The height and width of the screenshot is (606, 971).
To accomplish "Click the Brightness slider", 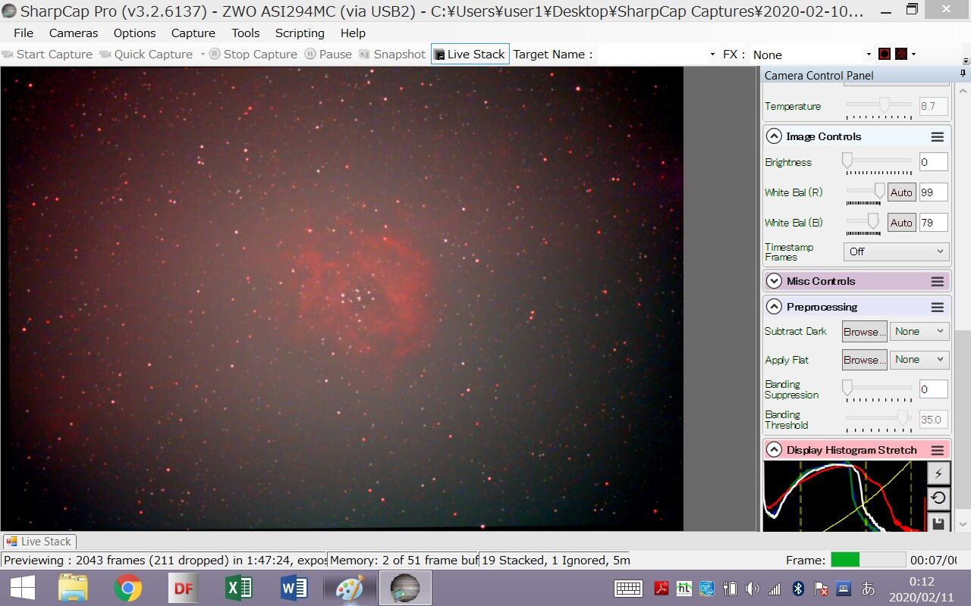I will pos(878,161).
